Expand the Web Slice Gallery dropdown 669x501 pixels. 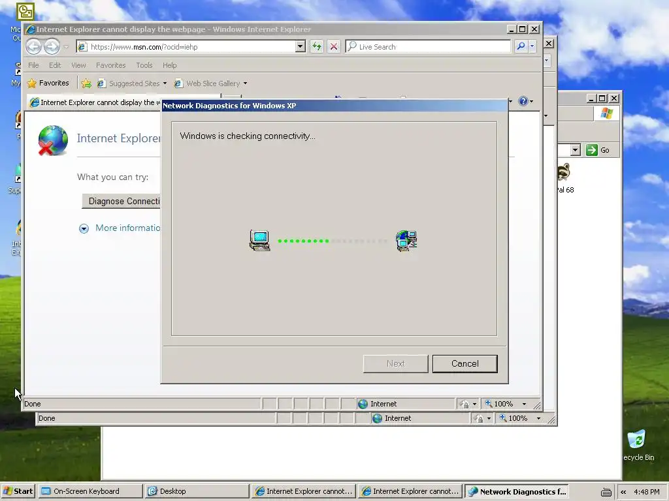point(246,83)
